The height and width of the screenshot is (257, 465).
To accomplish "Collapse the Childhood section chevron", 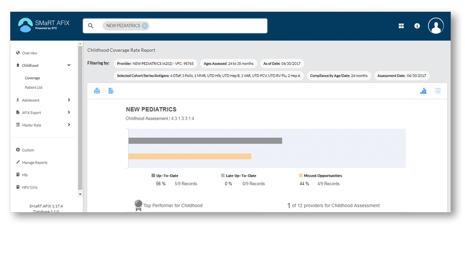I will (x=69, y=65).
